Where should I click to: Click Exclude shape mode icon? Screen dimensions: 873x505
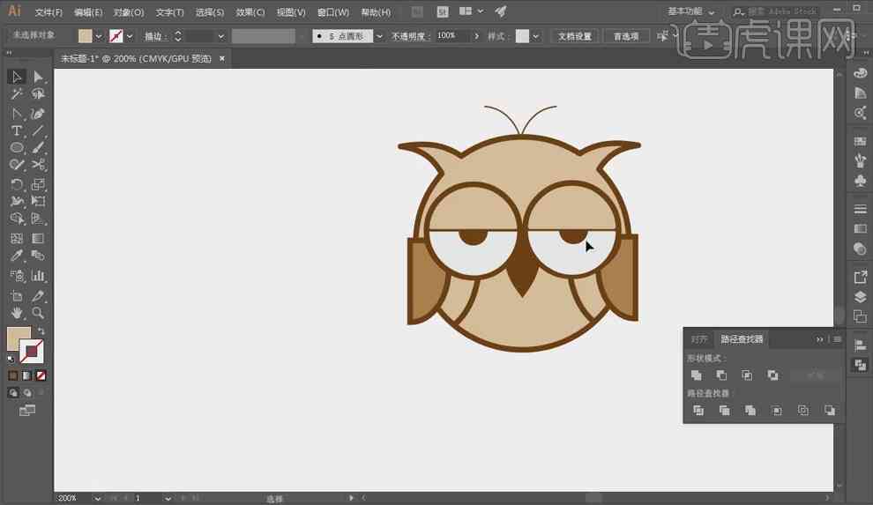point(772,375)
